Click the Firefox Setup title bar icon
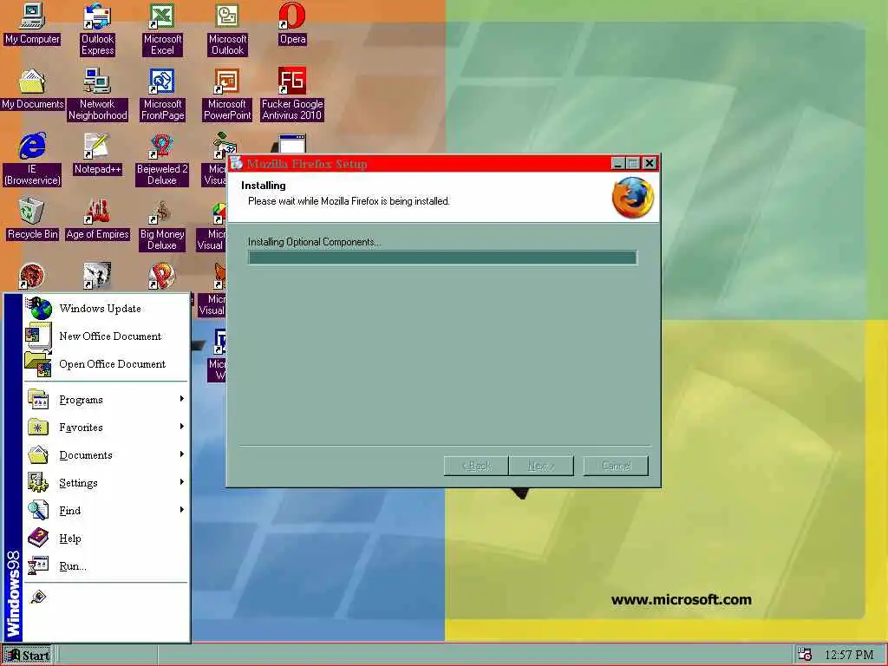The width and height of the screenshot is (888, 666). [x=236, y=164]
